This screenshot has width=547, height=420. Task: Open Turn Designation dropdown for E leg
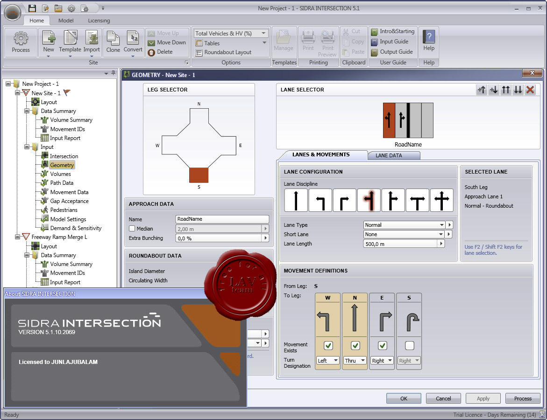pos(382,360)
